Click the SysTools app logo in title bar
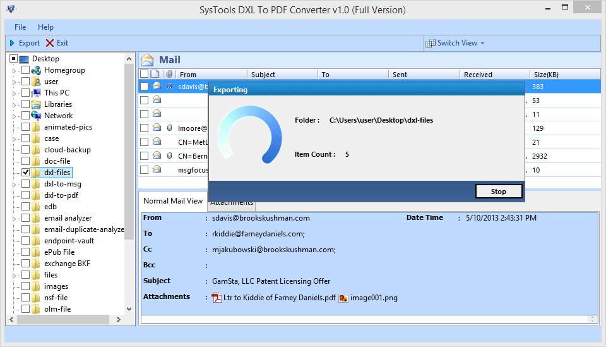This screenshot has height=347, width=606. click(x=11, y=8)
